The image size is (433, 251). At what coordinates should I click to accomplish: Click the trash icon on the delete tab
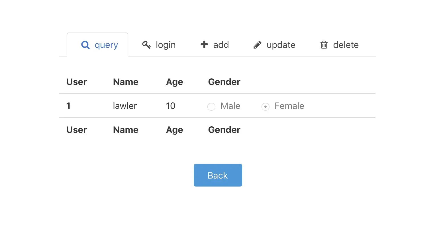(324, 45)
